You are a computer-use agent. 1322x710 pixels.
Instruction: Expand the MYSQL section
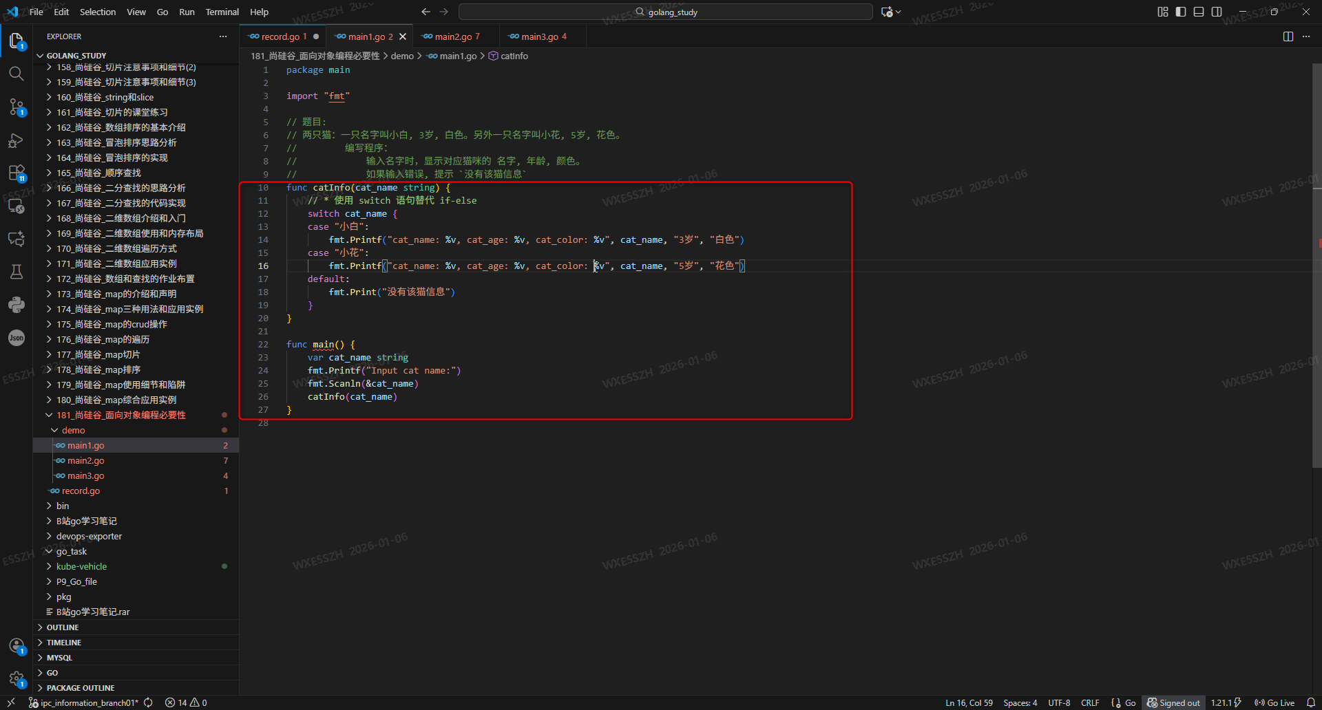click(x=136, y=658)
